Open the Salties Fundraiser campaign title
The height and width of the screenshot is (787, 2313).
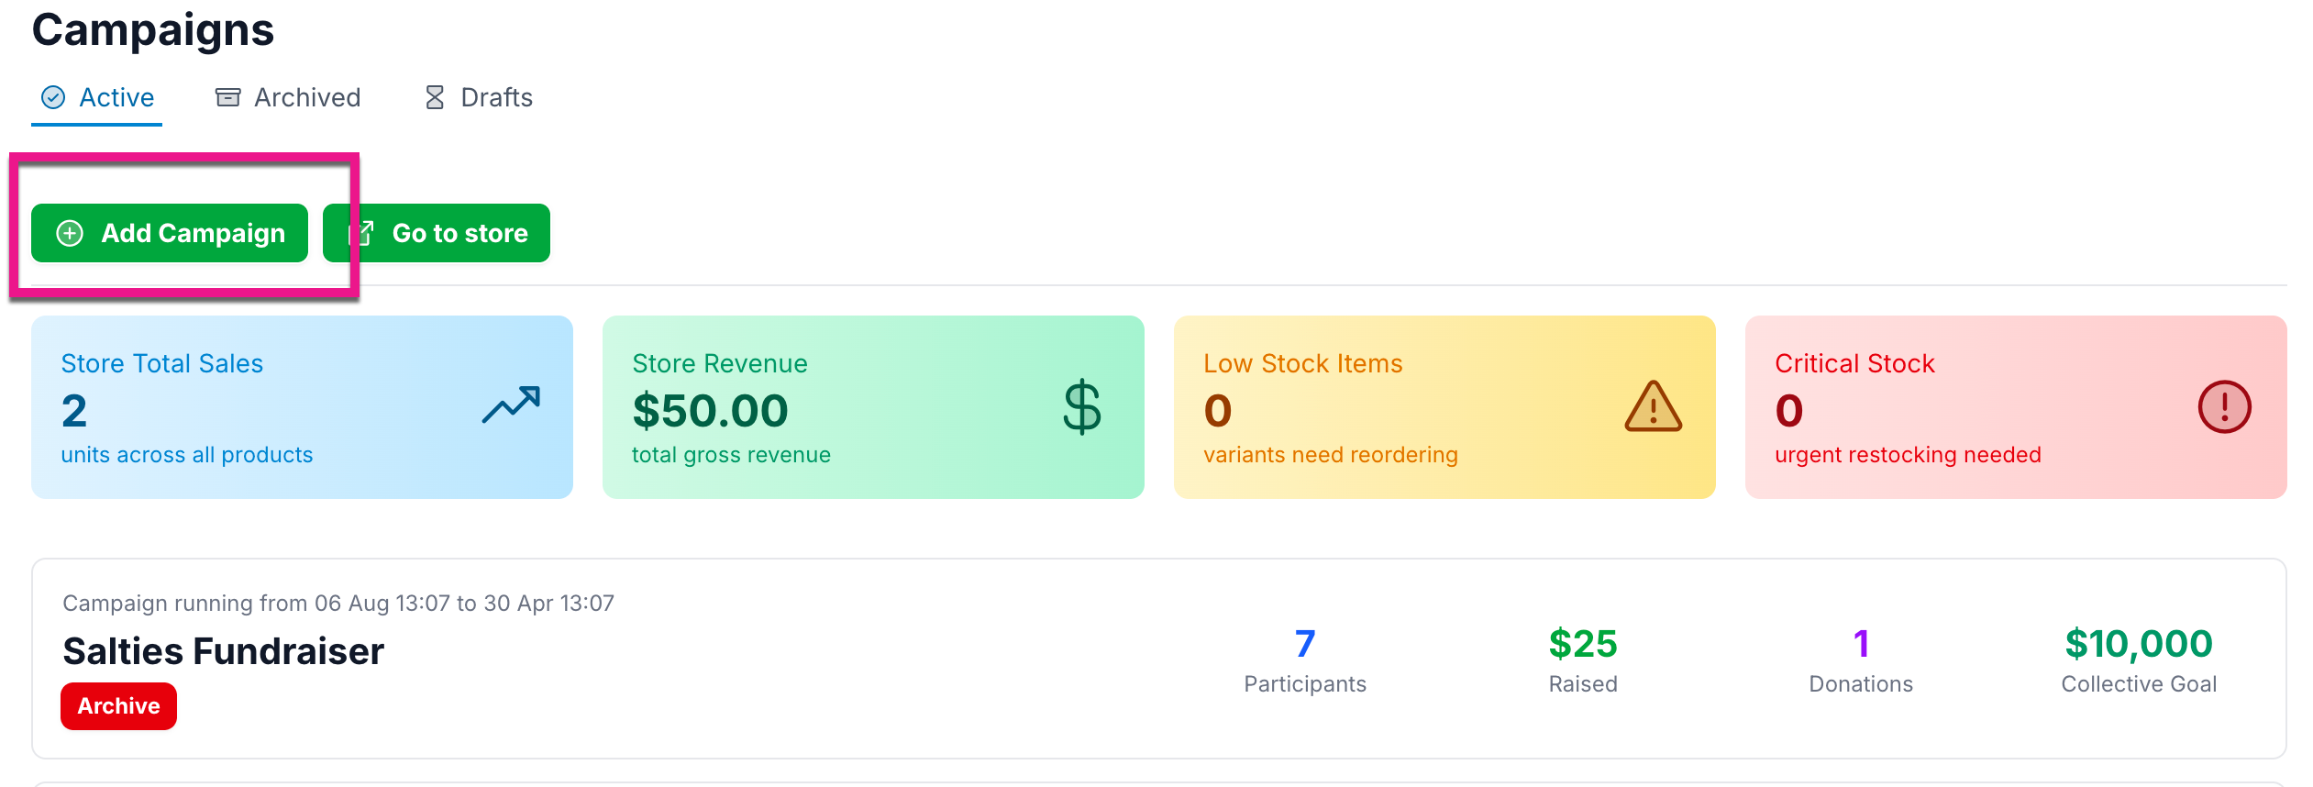pos(223,651)
